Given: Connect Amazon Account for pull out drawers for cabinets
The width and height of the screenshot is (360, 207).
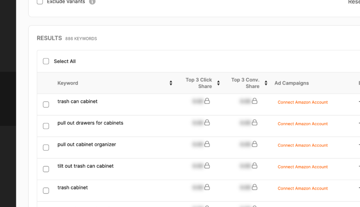Looking at the screenshot, I should [x=303, y=124].
